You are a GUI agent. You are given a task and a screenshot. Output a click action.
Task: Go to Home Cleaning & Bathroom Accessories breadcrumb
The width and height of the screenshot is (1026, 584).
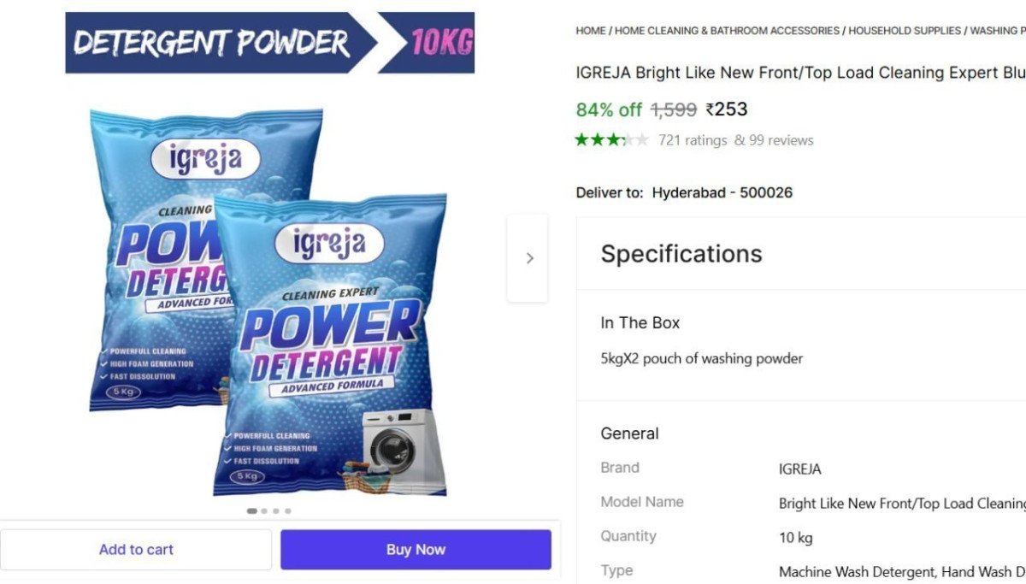tap(727, 31)
